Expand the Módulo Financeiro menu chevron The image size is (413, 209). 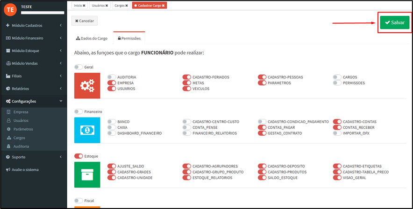coord(61,38)
